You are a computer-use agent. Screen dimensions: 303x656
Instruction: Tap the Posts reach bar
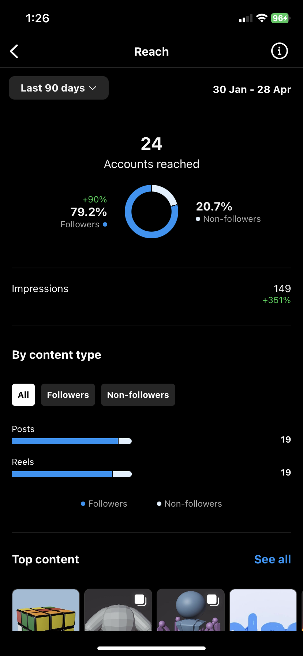(72, 441)
